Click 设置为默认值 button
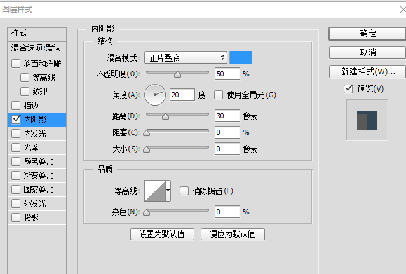The width and height of the screenshot is (406, 274). point(163,235)
